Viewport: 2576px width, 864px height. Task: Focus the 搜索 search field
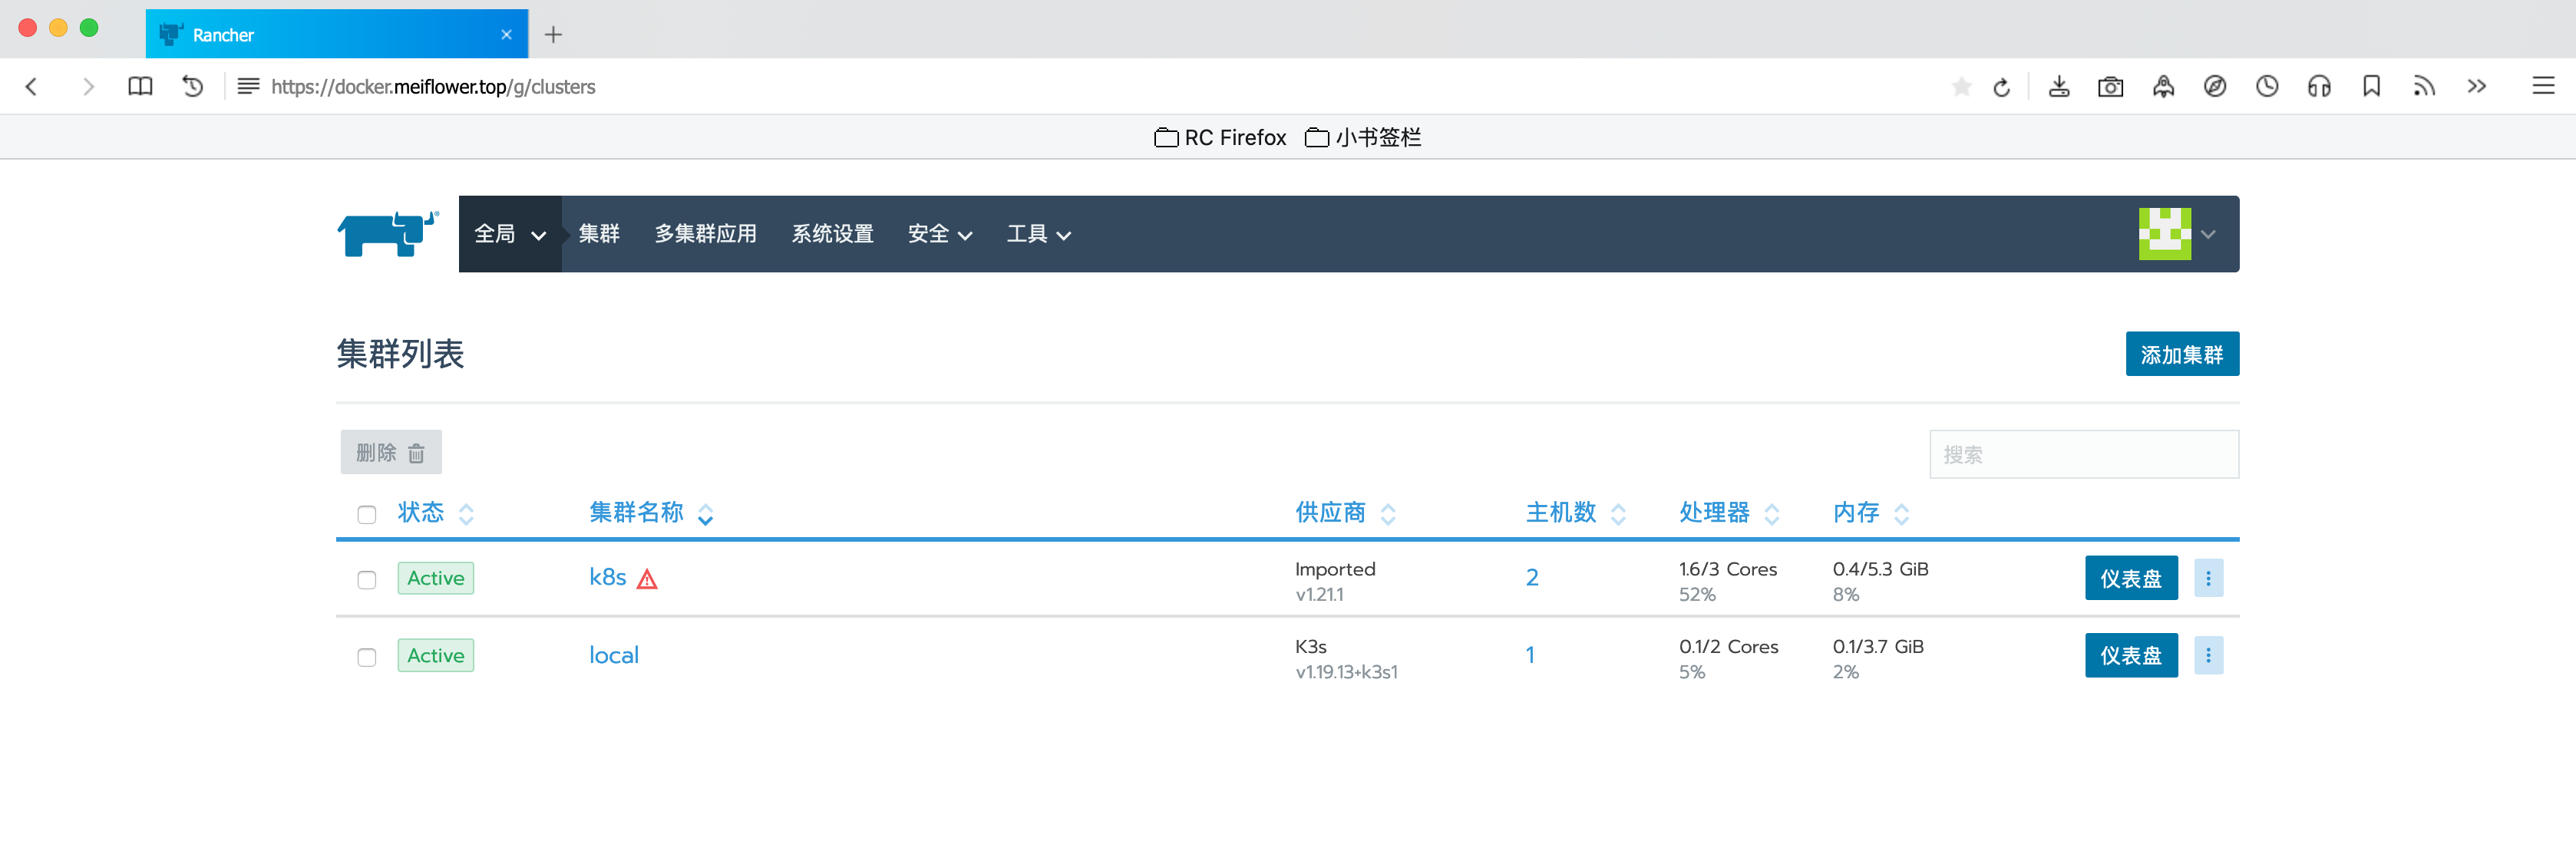pos(2084,455)
